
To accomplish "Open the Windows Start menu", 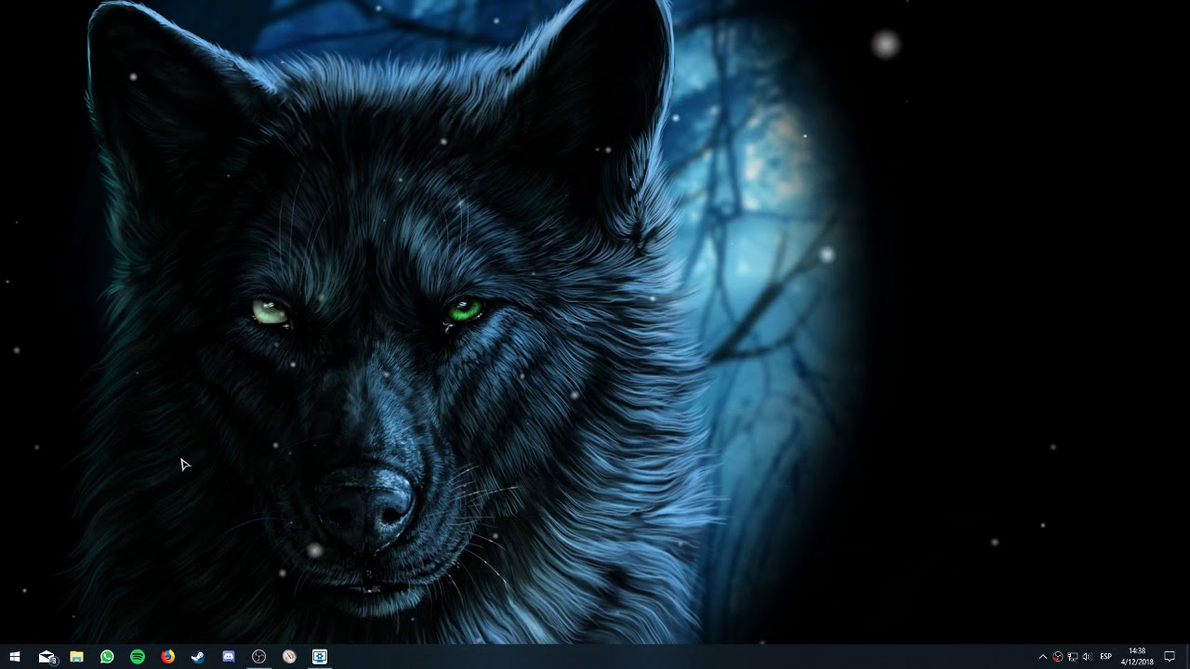I will point(15,657).
